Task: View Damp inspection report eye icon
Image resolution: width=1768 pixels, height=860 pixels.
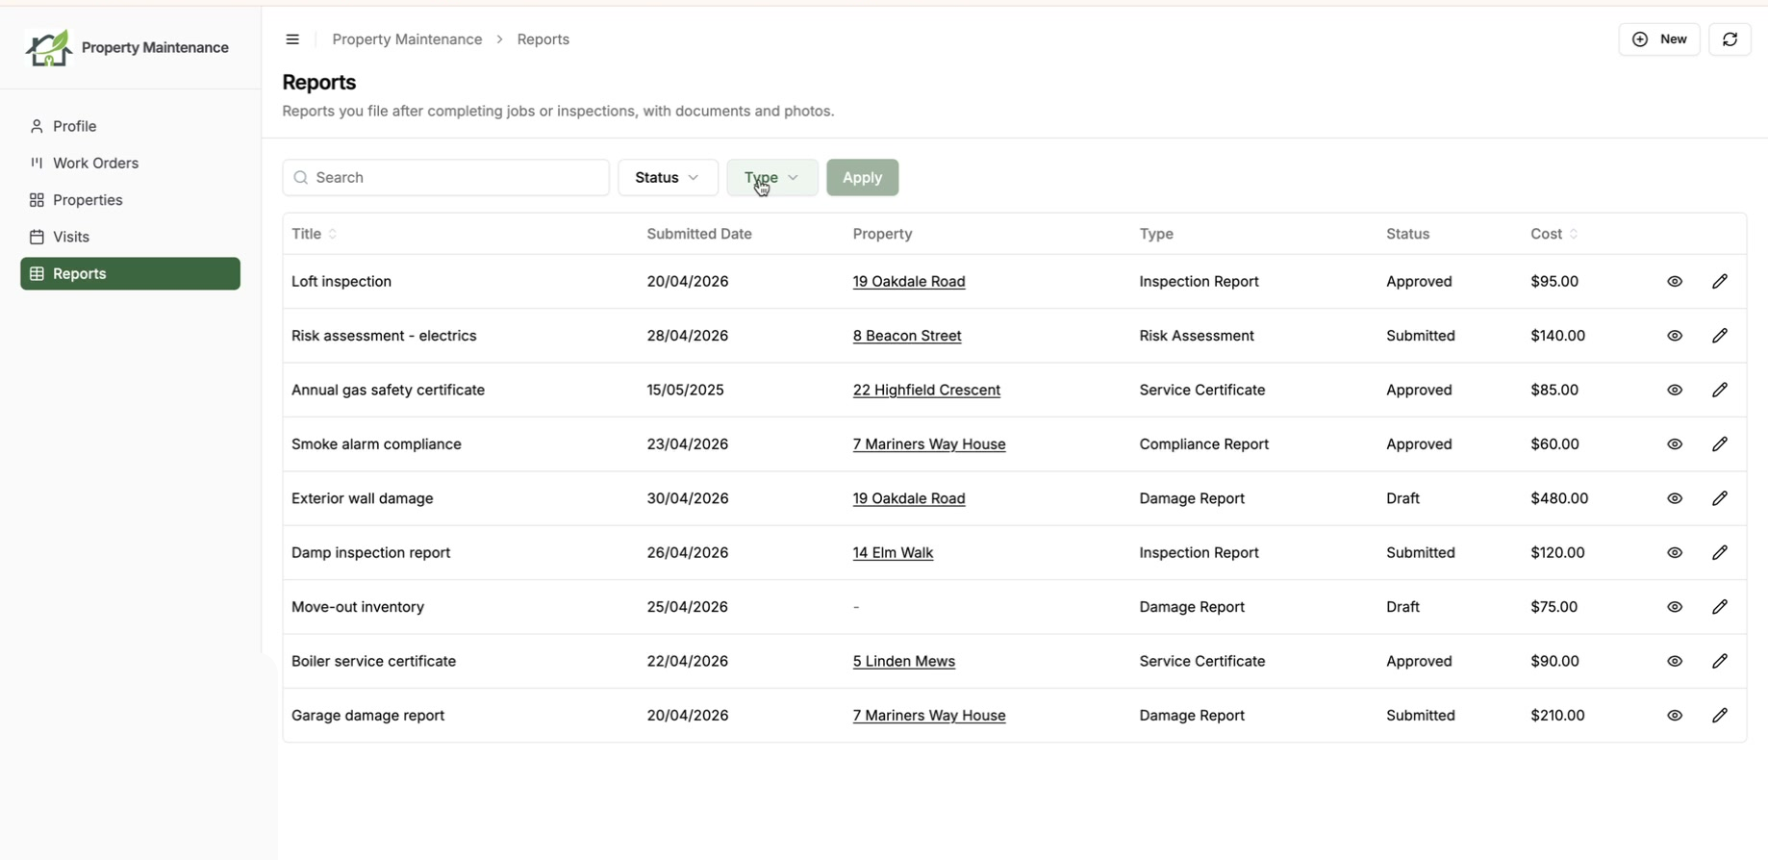Action: pyautogui.click(x=1675, y=553)
